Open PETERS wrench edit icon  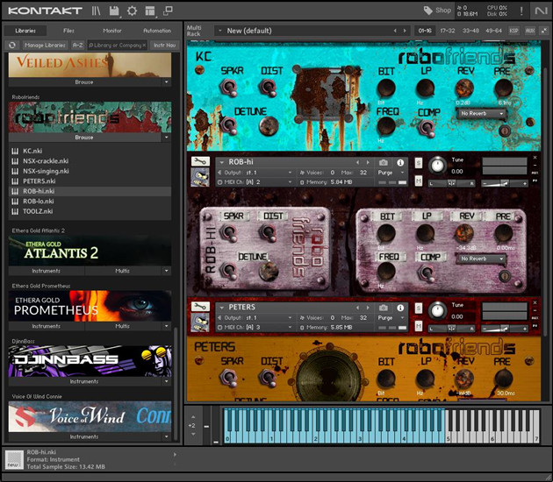pos(200,308)
